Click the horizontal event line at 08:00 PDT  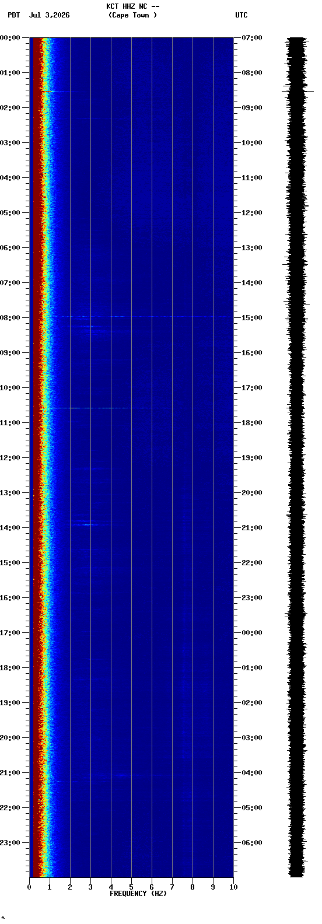pos(143,316)
